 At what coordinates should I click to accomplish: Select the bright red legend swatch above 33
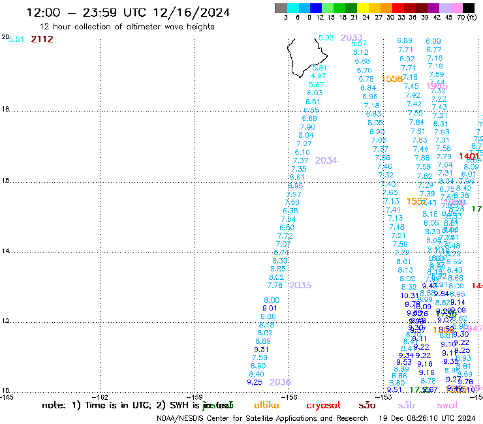tap(398, 8)
